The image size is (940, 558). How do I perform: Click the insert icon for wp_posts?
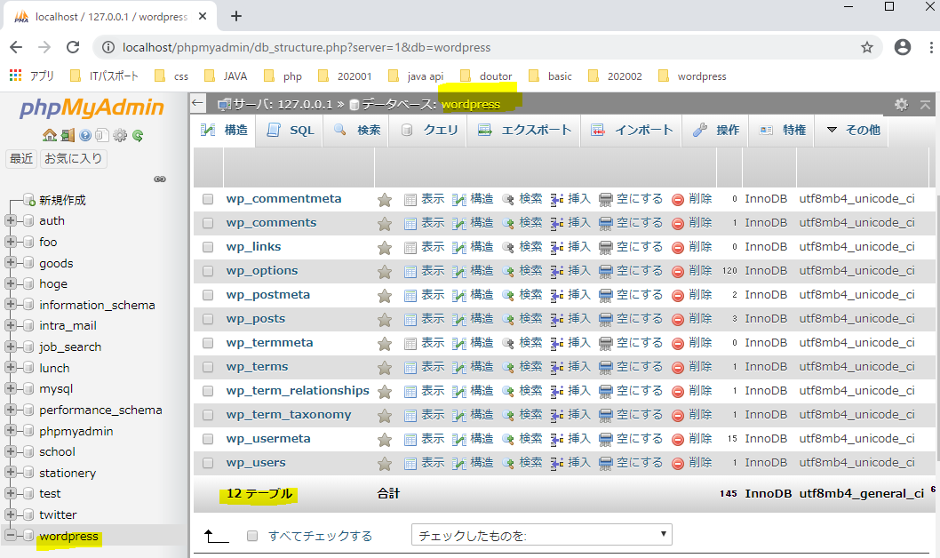(x=557, y=320)
